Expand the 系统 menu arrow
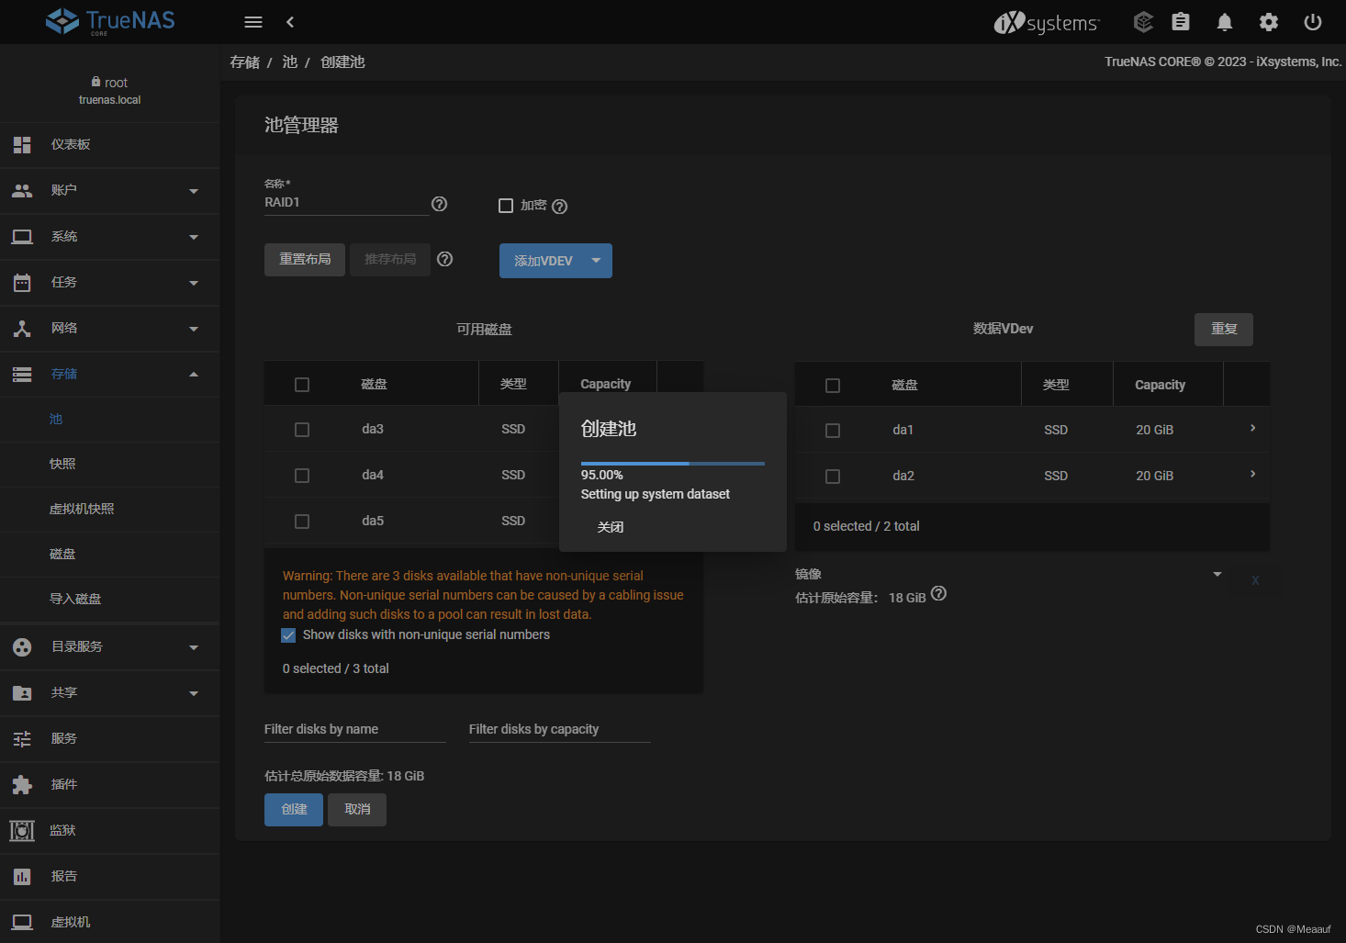Screen dimensions: 1346x943 194,237
